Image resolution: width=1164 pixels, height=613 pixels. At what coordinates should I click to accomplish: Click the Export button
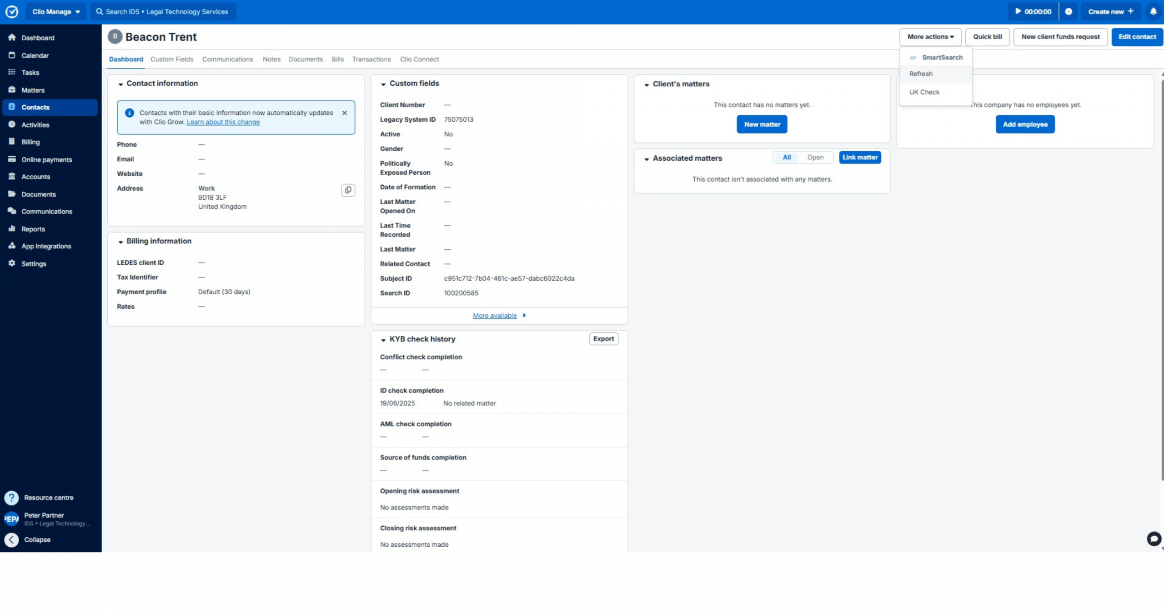click(x=603, y=339)
